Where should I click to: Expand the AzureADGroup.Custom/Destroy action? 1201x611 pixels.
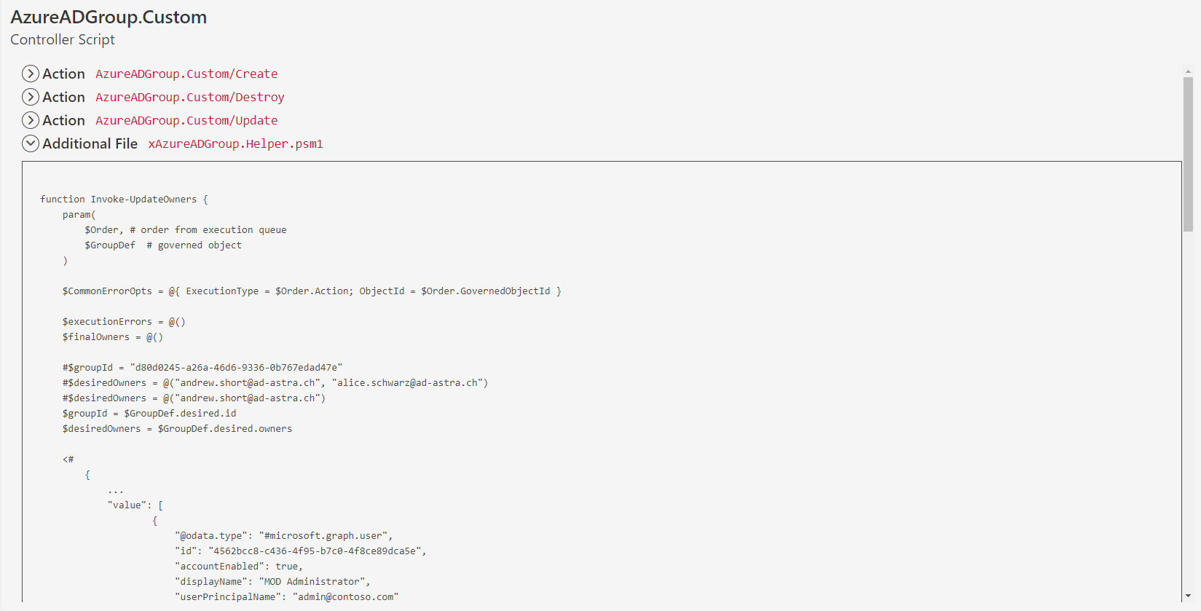[31, 97]
